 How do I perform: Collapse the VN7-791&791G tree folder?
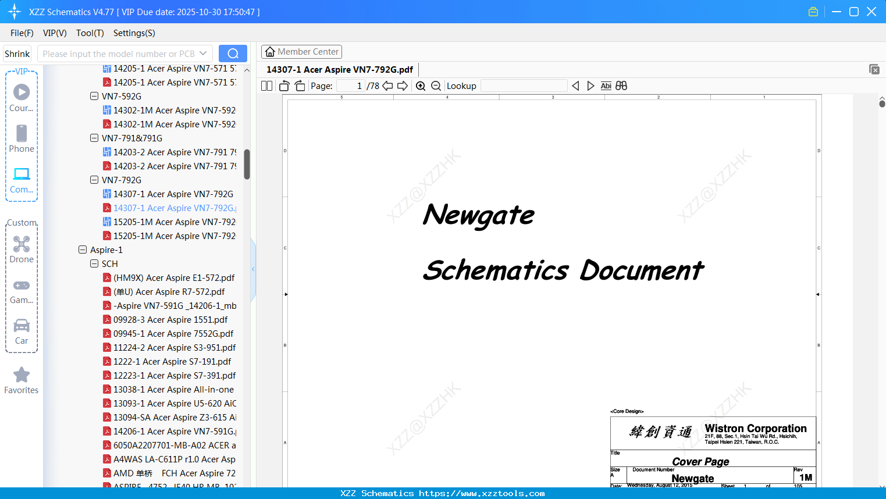point(94,138)
